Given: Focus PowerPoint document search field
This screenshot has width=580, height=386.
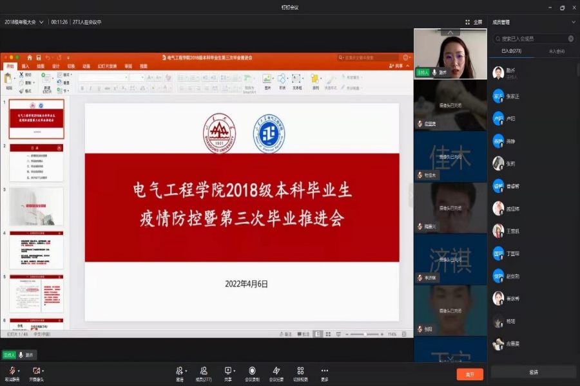Looking at the screenshot, I should tap(368, 58).
